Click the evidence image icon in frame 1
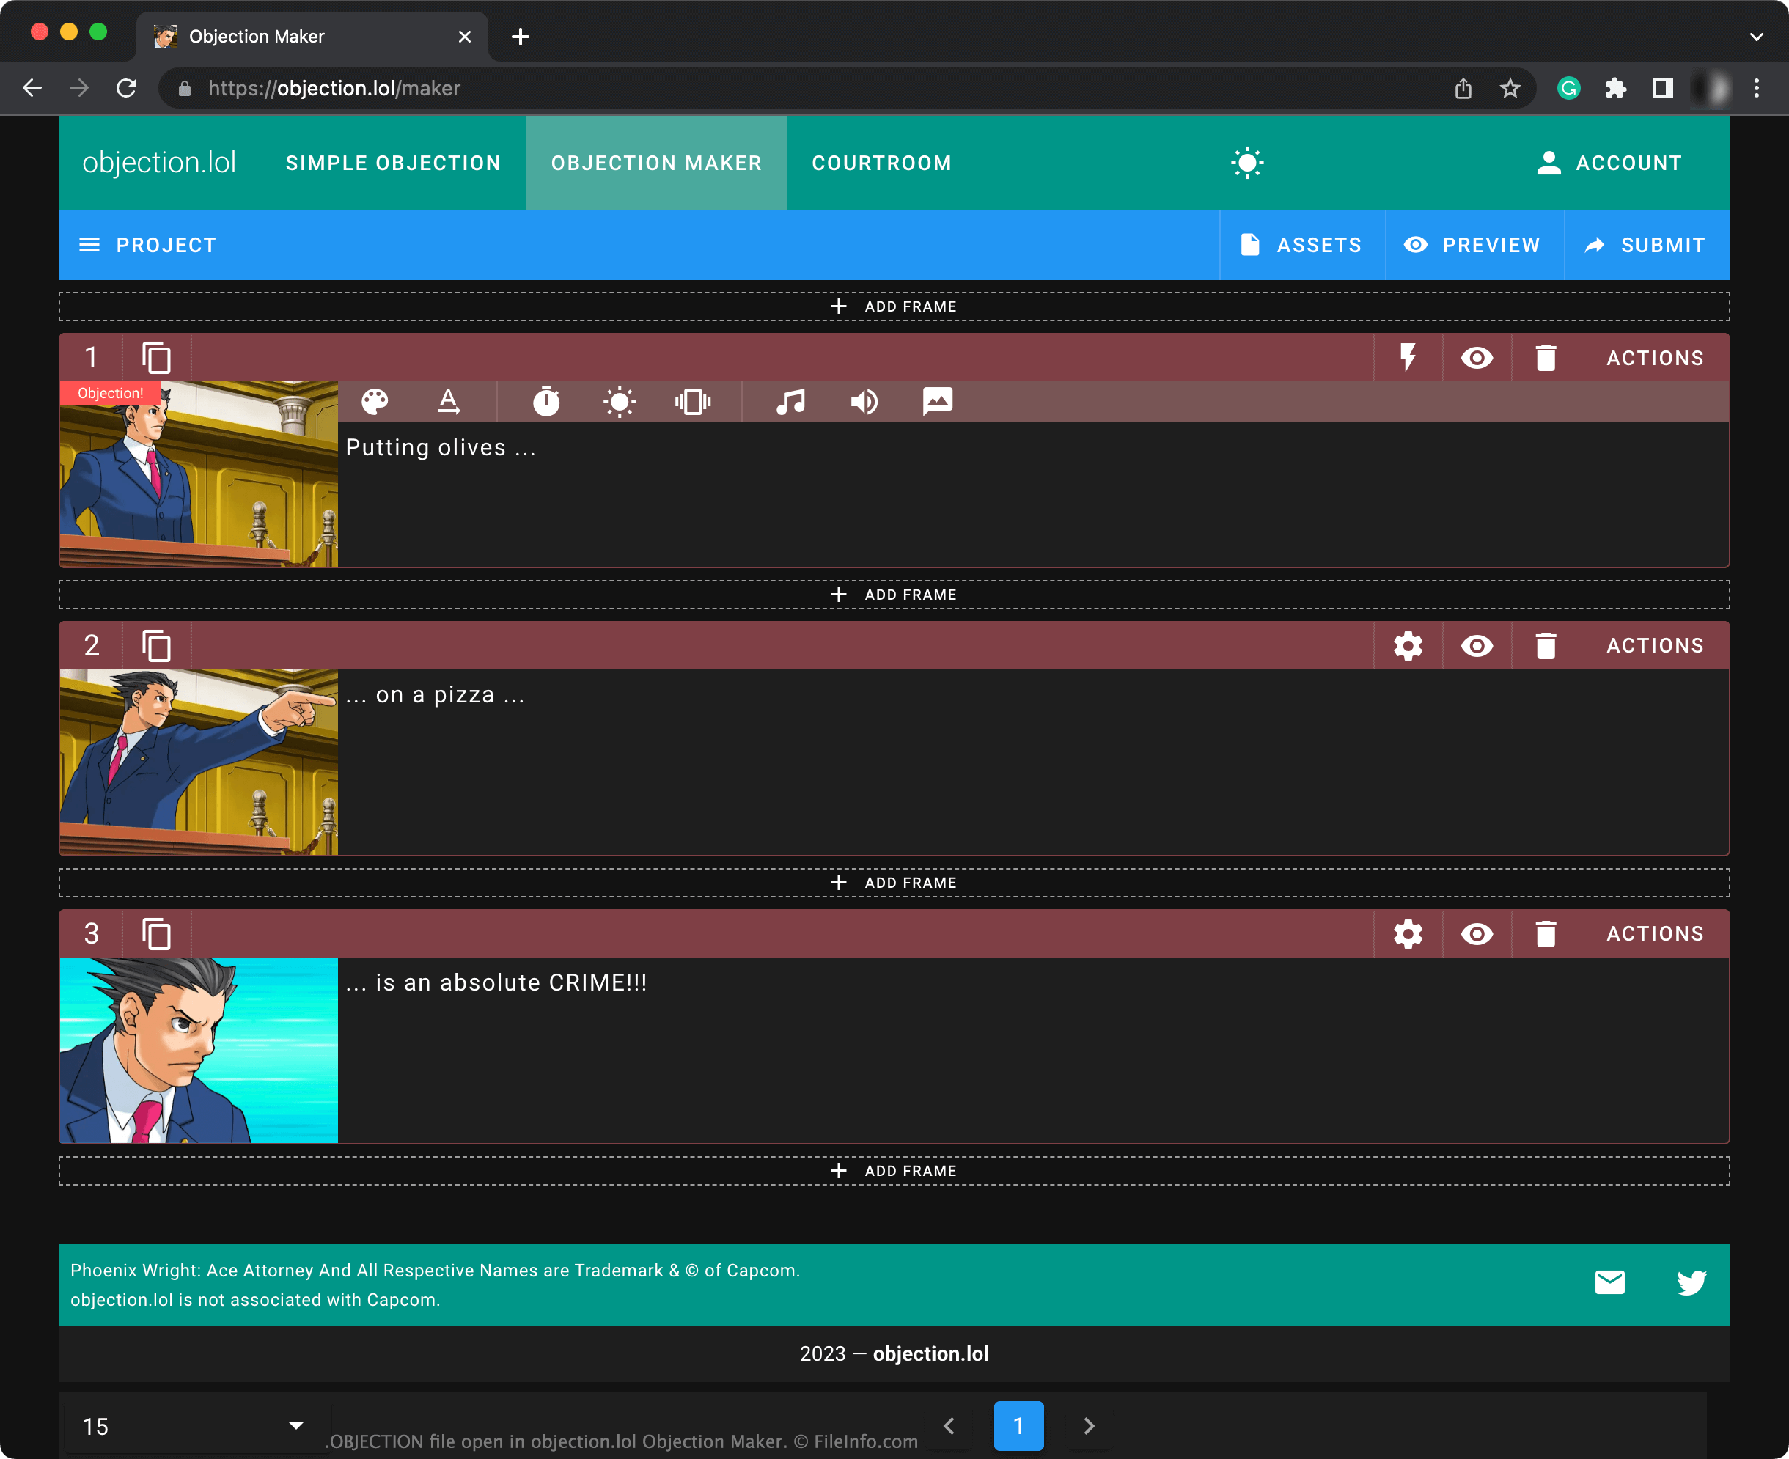 click(937, 402)
